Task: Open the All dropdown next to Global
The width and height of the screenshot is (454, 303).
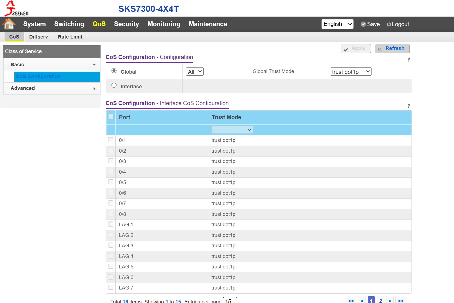Action: point(195,72)
